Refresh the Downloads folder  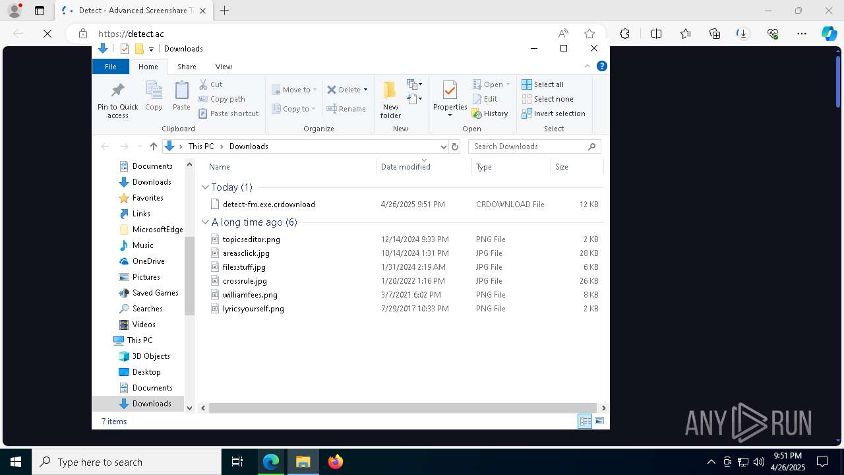[454, 146]
